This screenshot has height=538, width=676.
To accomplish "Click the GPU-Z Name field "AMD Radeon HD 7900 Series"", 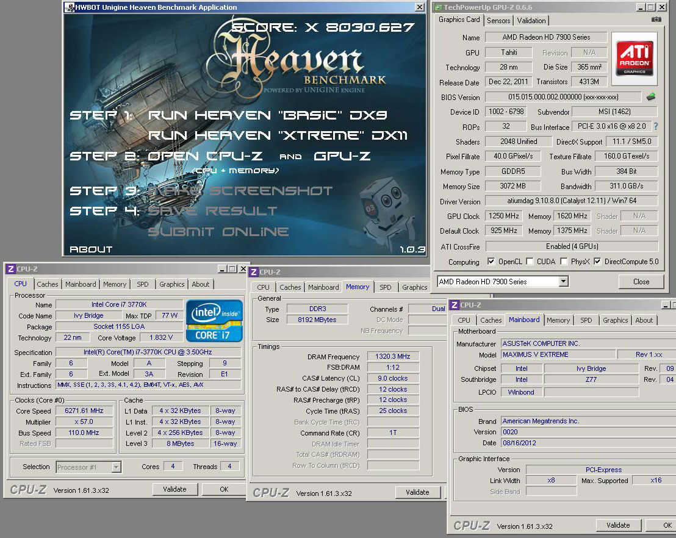I will tap(546, 37).
